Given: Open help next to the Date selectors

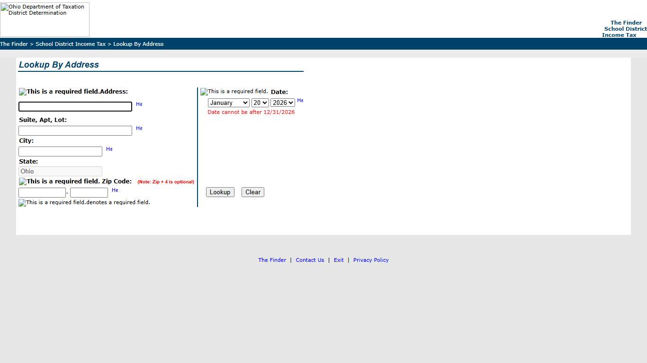Looking at the screenshot, I should [300, 100].
